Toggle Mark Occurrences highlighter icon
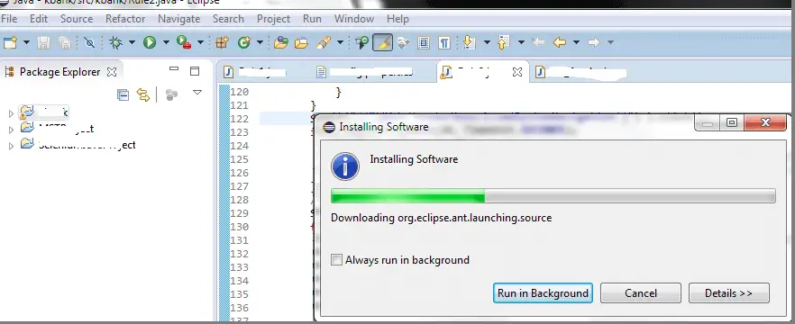Image resolution: width=795 pixels, height=324 pixels. (383, 42)
